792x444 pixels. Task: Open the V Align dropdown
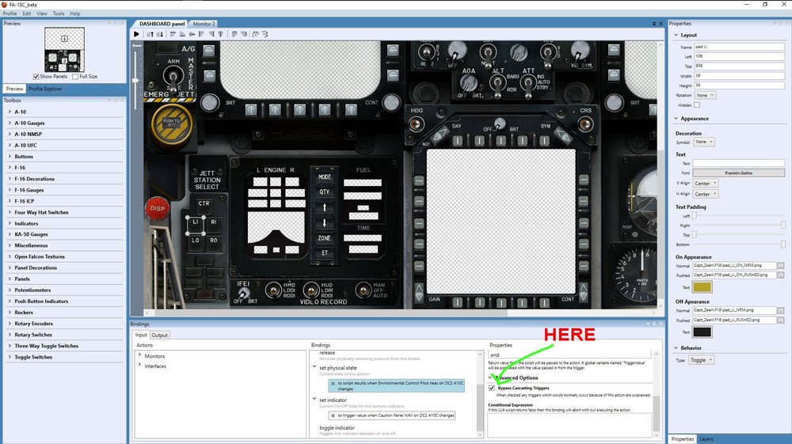pyautogui.click(x=705, y=183)
